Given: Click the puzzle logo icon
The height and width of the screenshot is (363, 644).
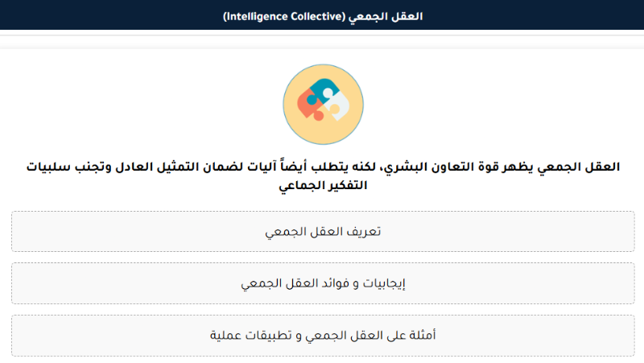Looking at the screenshot, I should (x=322, y=101).
